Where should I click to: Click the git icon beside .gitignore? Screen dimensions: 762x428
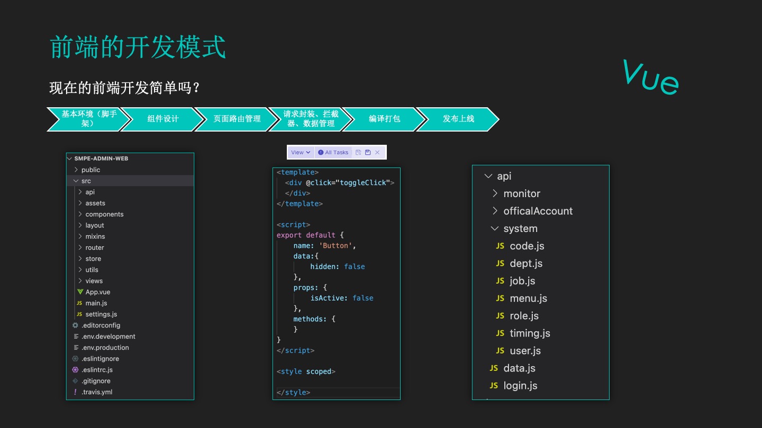coord(75,380)
